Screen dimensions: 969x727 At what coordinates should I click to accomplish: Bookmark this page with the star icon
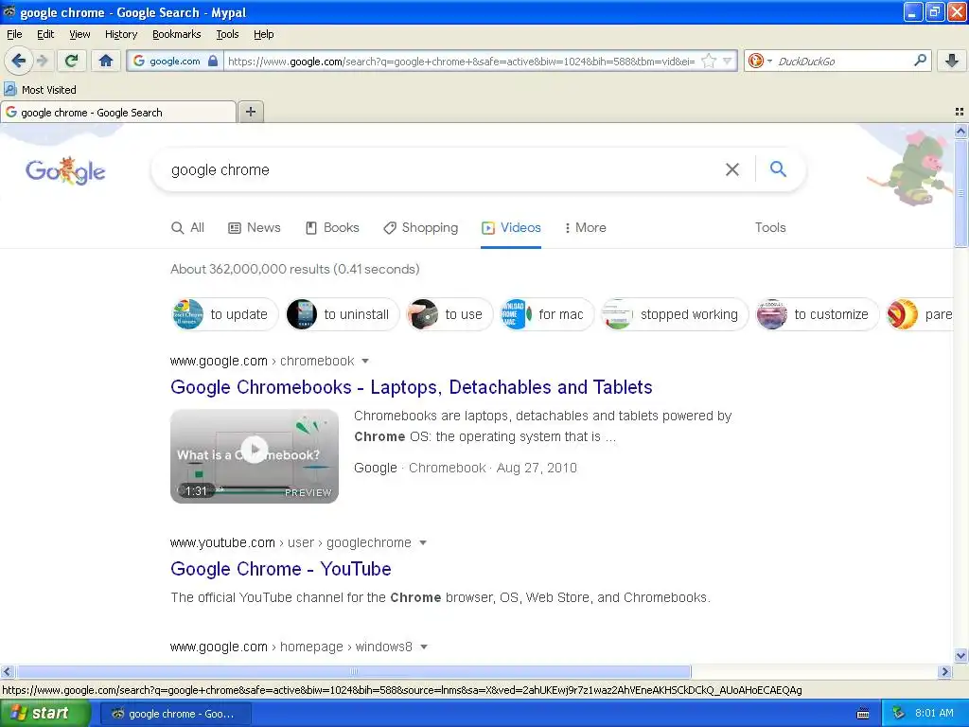click(x=709, y=61)
